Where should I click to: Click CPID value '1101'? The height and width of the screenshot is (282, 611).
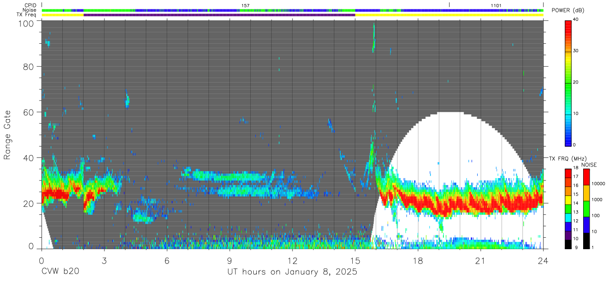[x=496, y=5]
